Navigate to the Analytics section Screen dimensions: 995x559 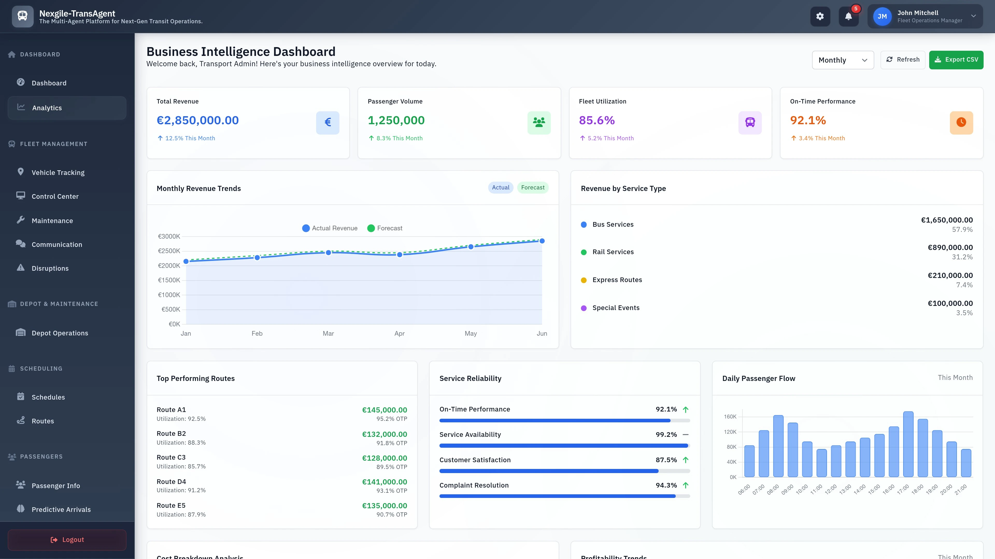tap(47, 108)
